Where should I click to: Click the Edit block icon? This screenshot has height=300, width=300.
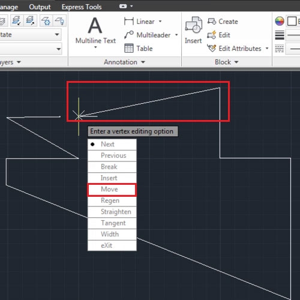(x=212, y=35)
